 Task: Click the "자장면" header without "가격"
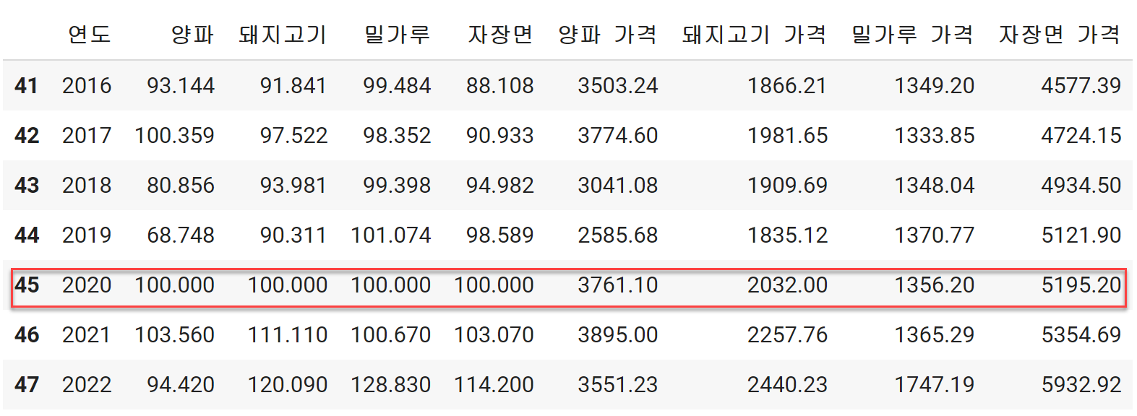(x=501, y=34)
